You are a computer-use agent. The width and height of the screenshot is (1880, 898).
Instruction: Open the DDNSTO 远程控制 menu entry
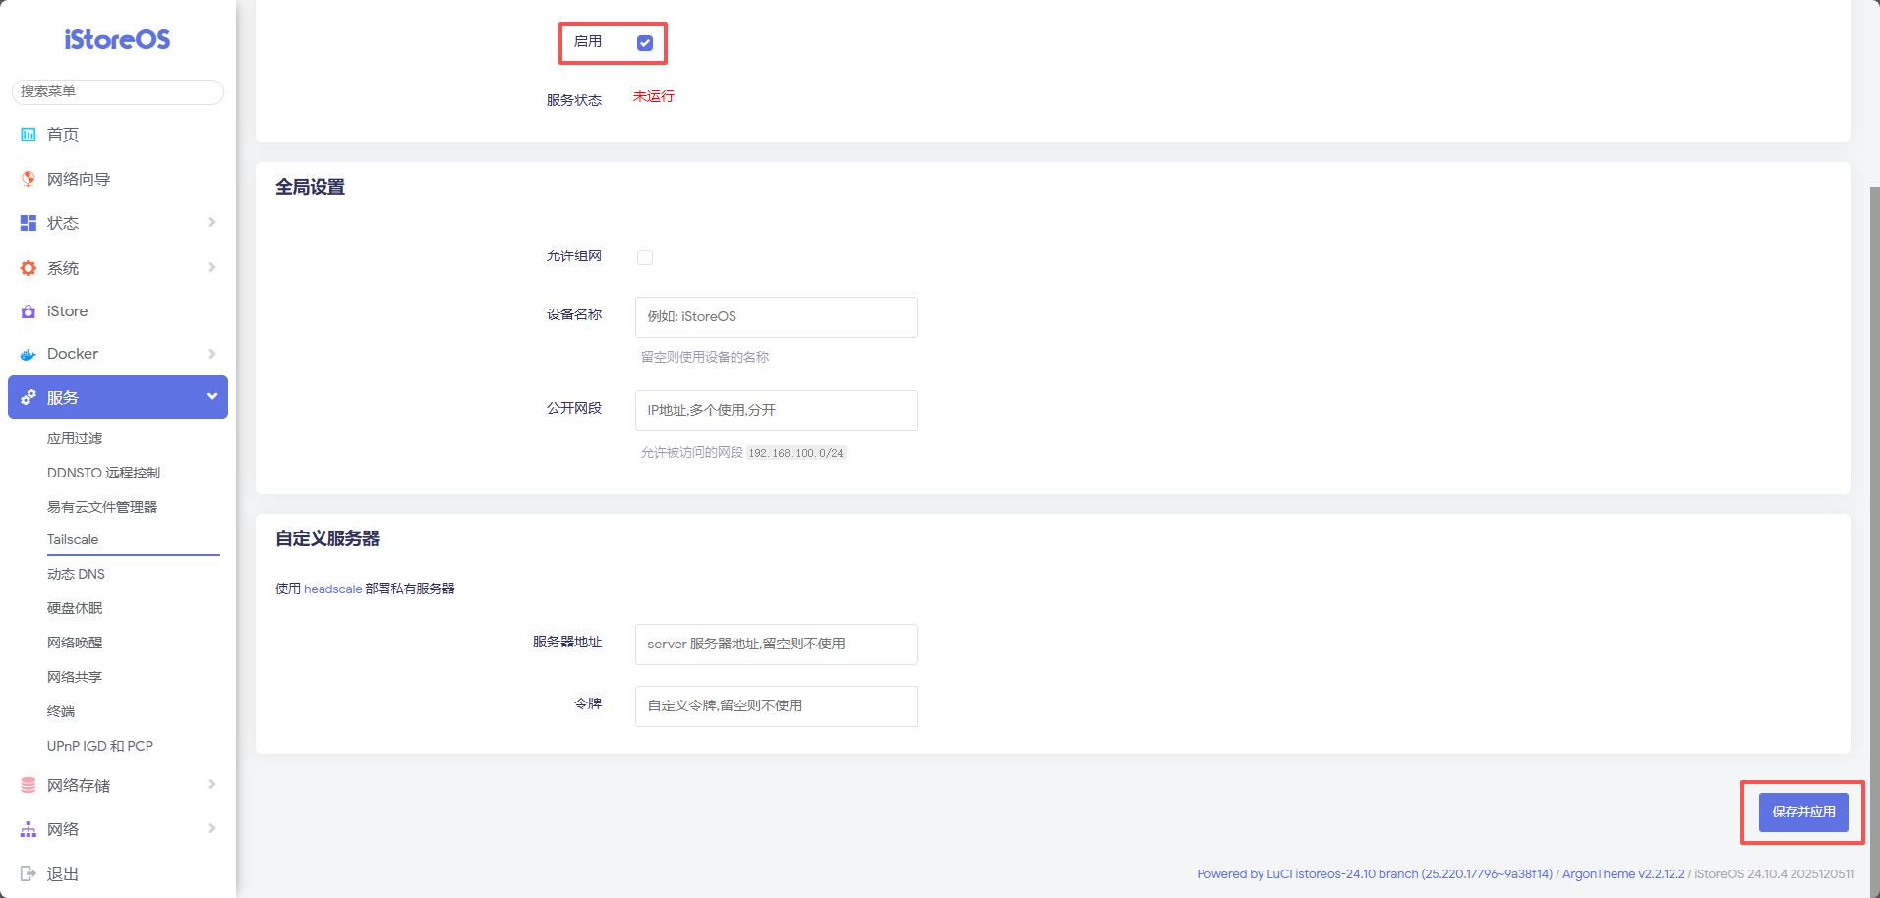click(x=102, y=473)
